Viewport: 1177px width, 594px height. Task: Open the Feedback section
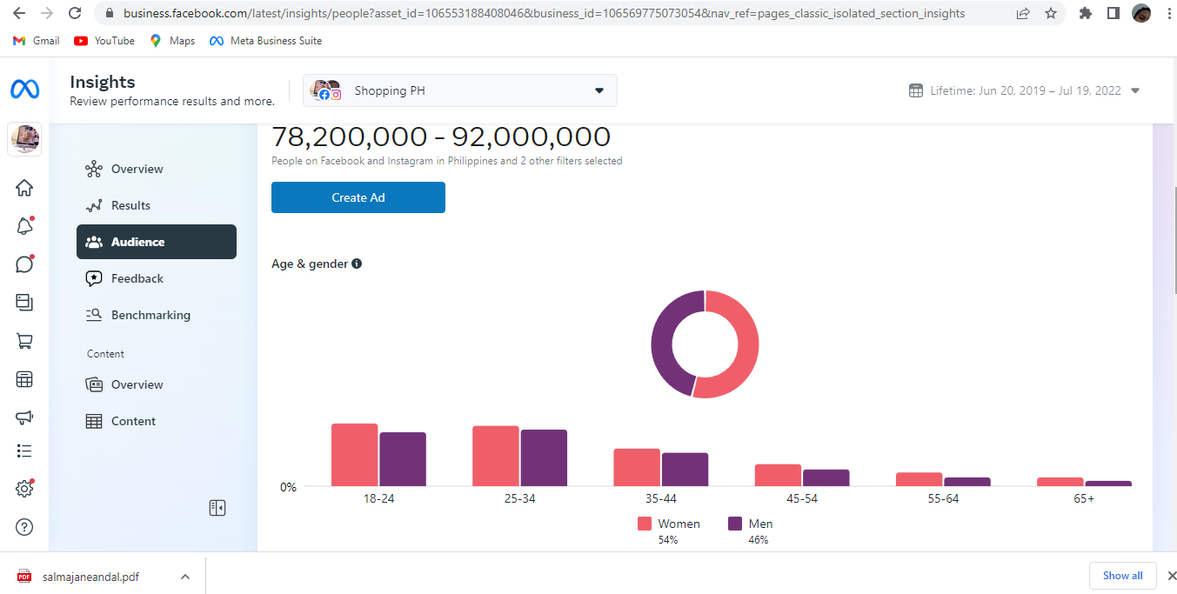[x=137, y=278]
